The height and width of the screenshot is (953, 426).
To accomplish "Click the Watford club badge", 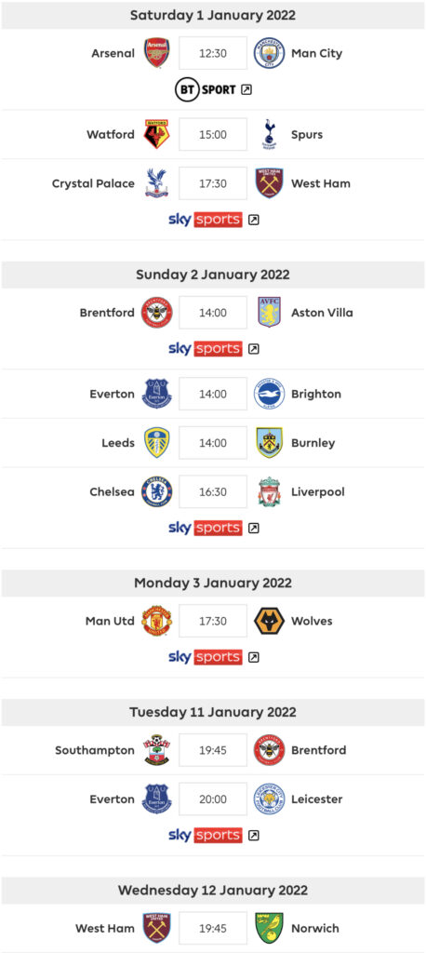I will coord(157,134).
